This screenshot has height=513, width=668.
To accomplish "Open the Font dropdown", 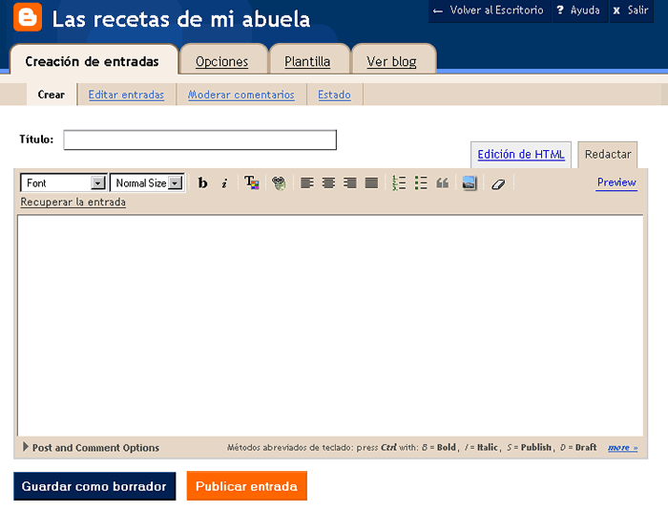I will (x=63, y=182).
